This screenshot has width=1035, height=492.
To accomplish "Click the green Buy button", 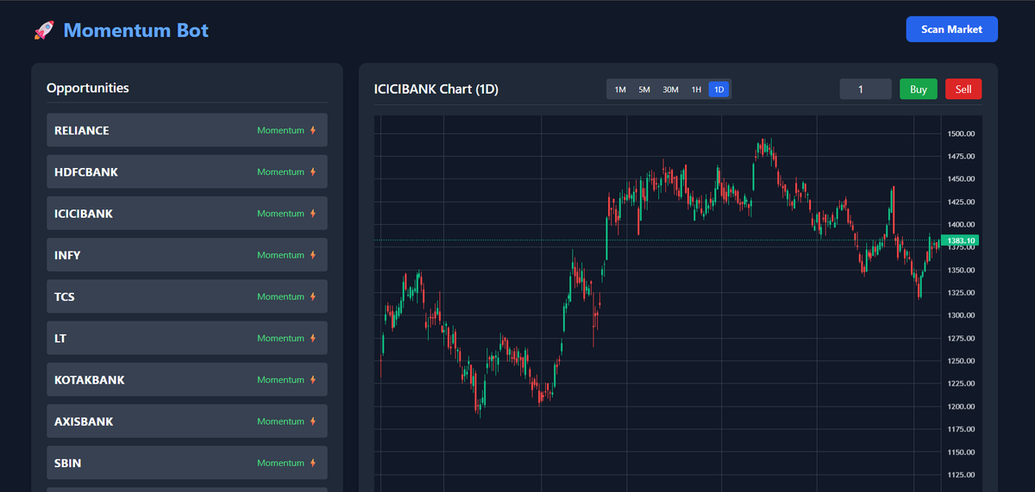I will pos(919,89).
